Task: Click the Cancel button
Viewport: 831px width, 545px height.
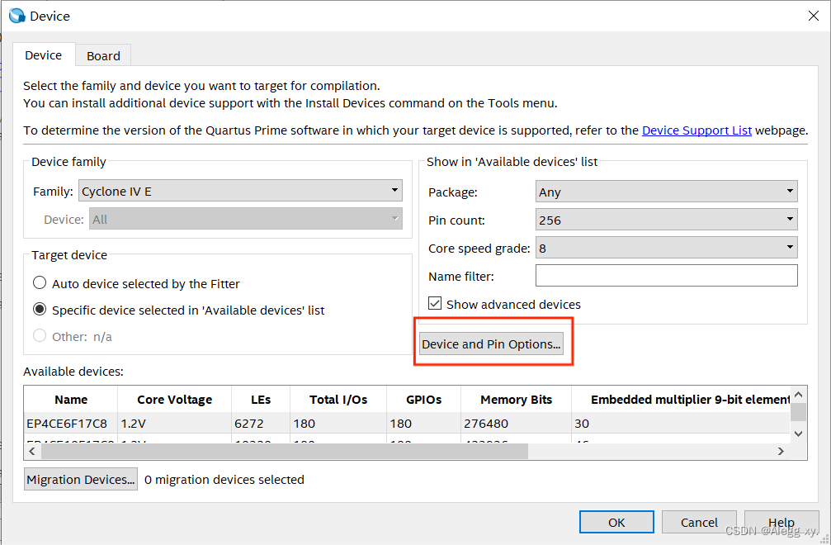Action: tap(699, 522)
